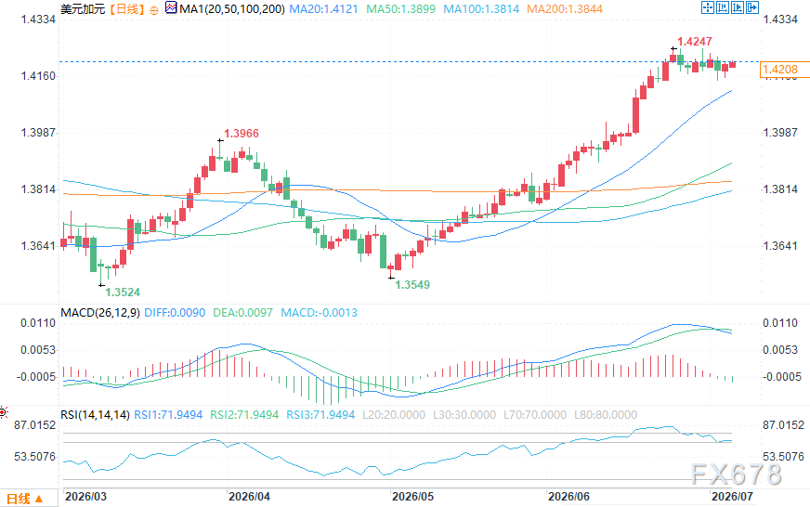The height and width of the screenshot is (507, 810).
Task: Open MA1(20,50,100,200) indicator settings
Action: [232, 8]
